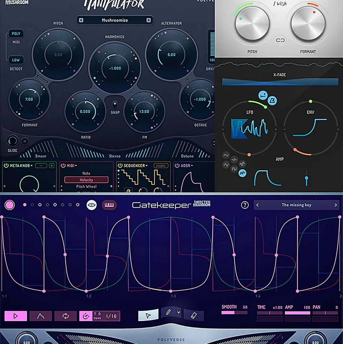Open the Mushroomize preset menu
The height and width of the screenshot is (344, 343).
coord(115,20)
